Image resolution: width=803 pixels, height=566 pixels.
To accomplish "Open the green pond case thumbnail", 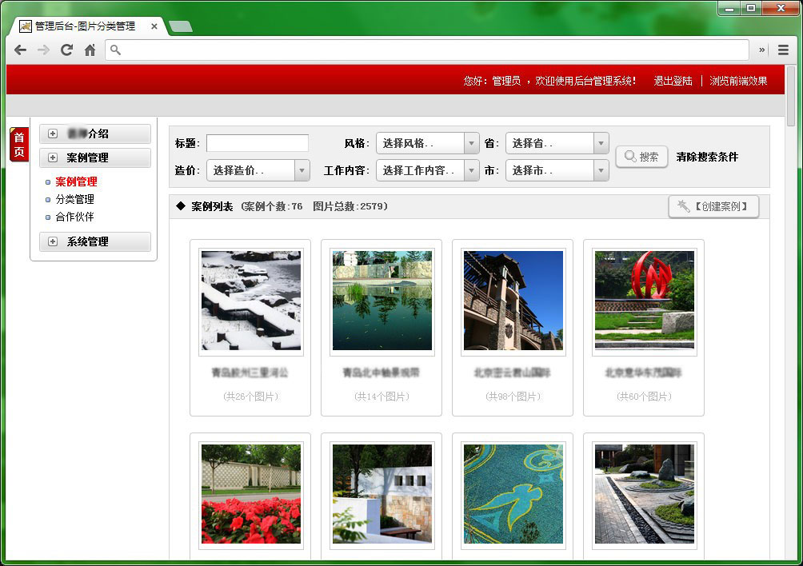I will (382, 301).
